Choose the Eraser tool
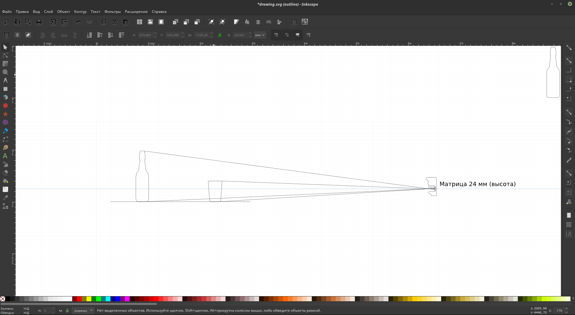The width and height of the screenshot is (575, 315). [x=5, y=173]
